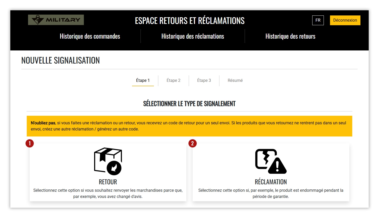Go to the Étape 3 tab
379x218 pixels.
204,80
